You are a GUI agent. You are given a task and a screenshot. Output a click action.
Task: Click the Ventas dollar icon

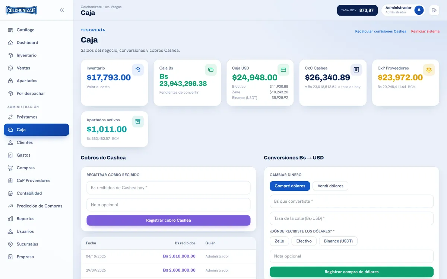pyautogui.click(x=10, y=68)
